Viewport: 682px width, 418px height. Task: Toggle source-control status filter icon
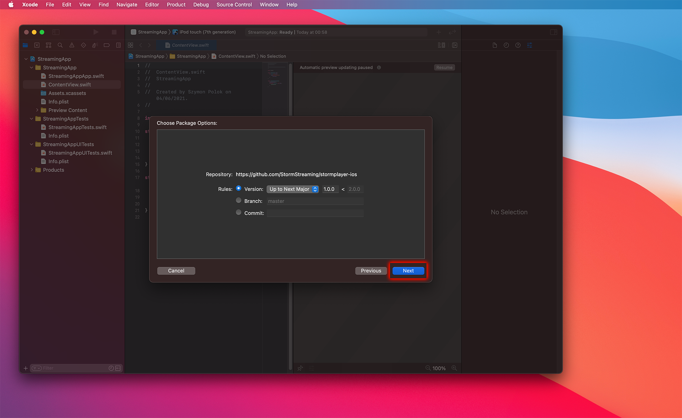[118, 368]
